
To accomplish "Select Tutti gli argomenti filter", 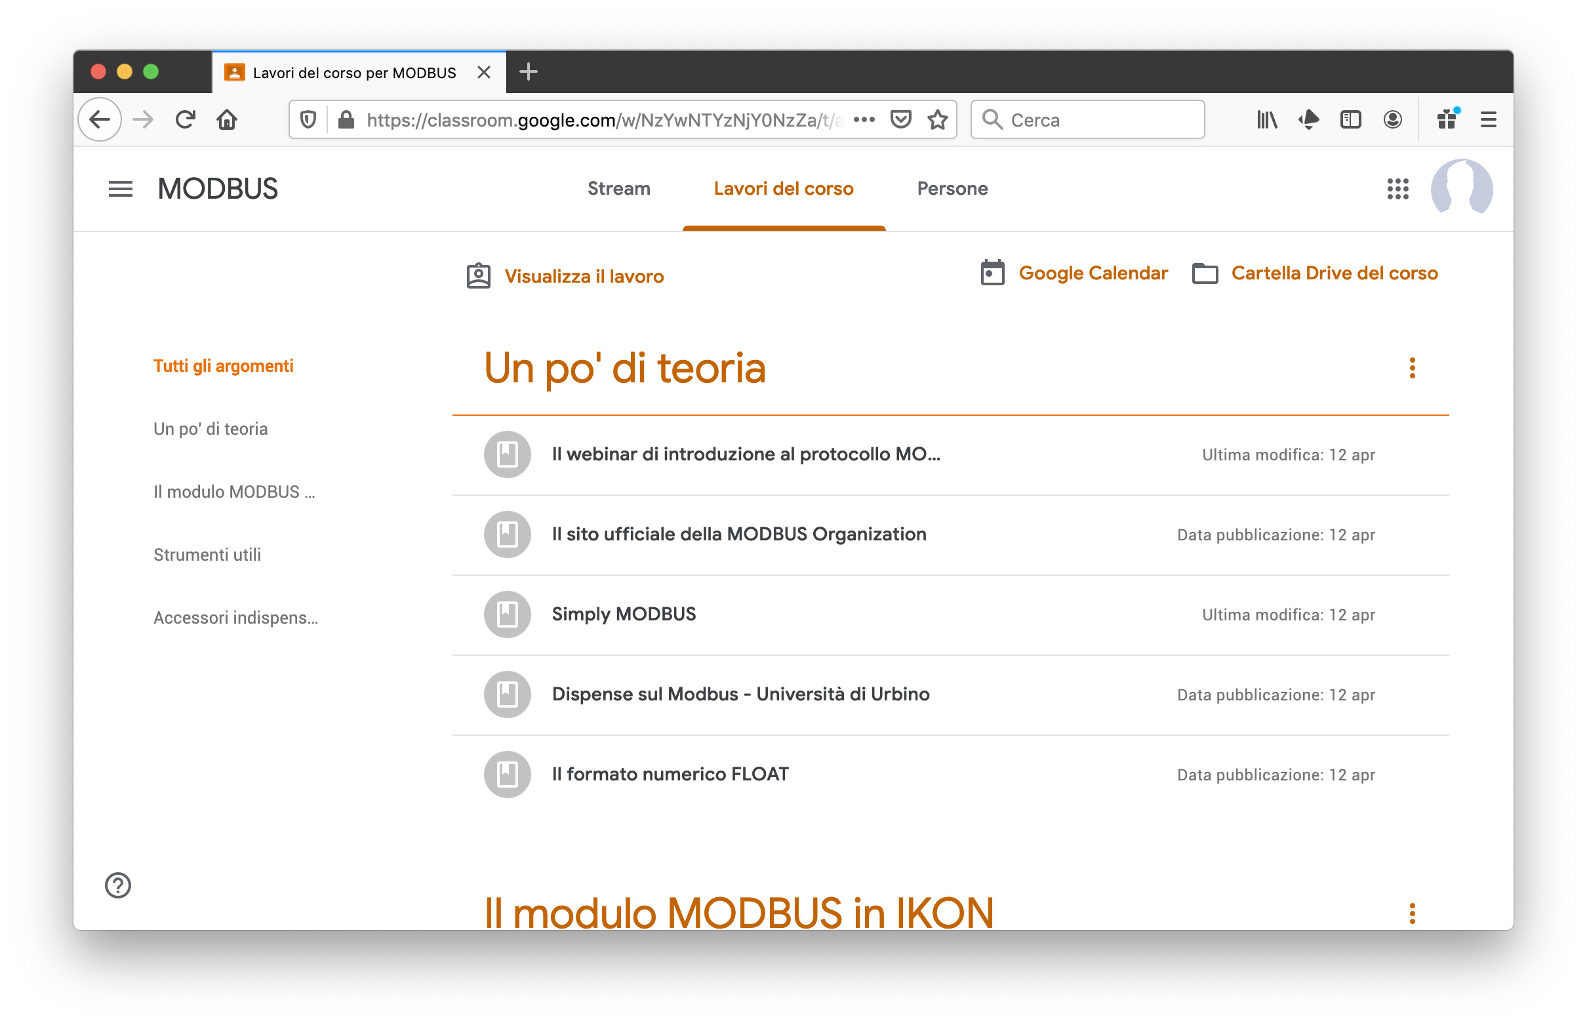I will tap(224, 366).
